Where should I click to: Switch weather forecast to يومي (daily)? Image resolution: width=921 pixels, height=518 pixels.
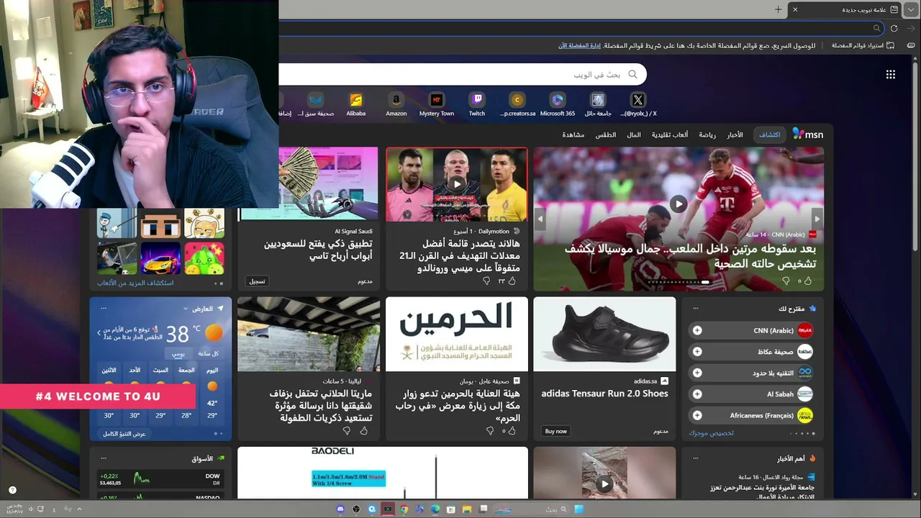(x=178, y=354)
